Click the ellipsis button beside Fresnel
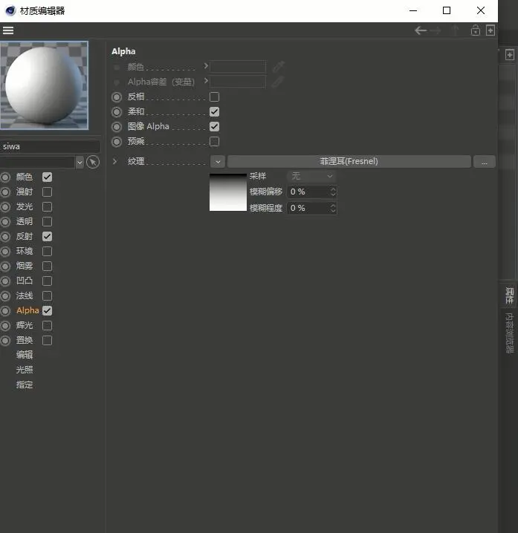 [x=485, y=162]
